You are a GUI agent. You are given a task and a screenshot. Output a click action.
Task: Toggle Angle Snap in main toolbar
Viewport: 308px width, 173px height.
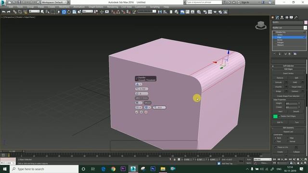[118, 12]
